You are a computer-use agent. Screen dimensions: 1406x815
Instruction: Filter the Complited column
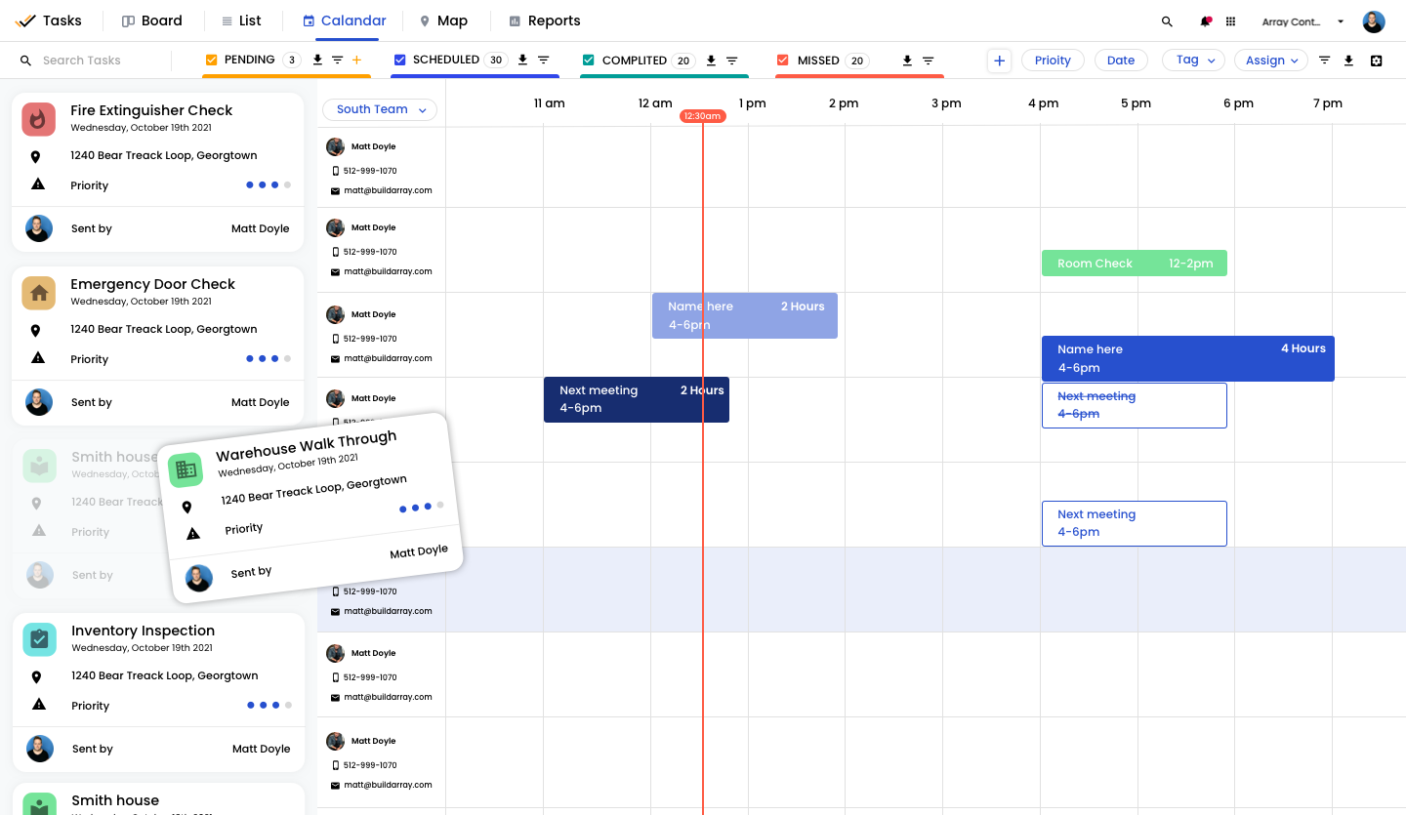coord(731,61)
